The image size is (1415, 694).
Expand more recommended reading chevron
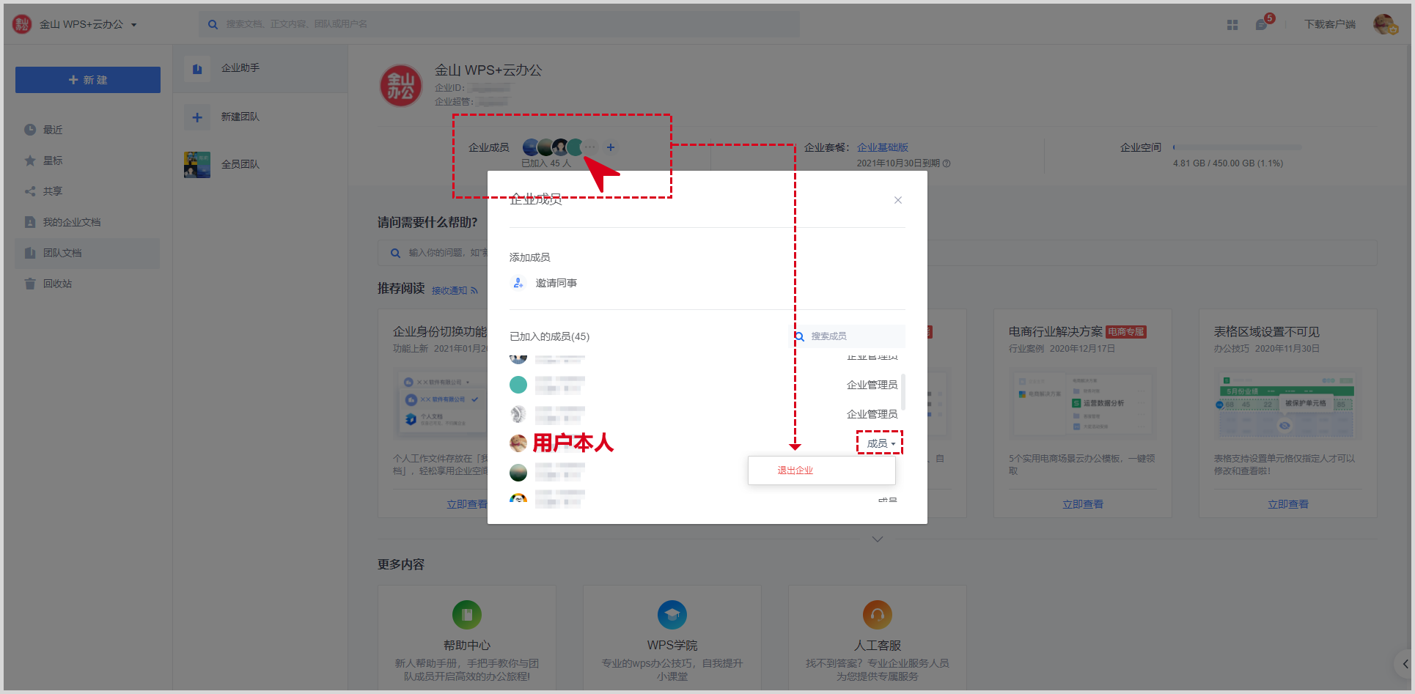878,539
